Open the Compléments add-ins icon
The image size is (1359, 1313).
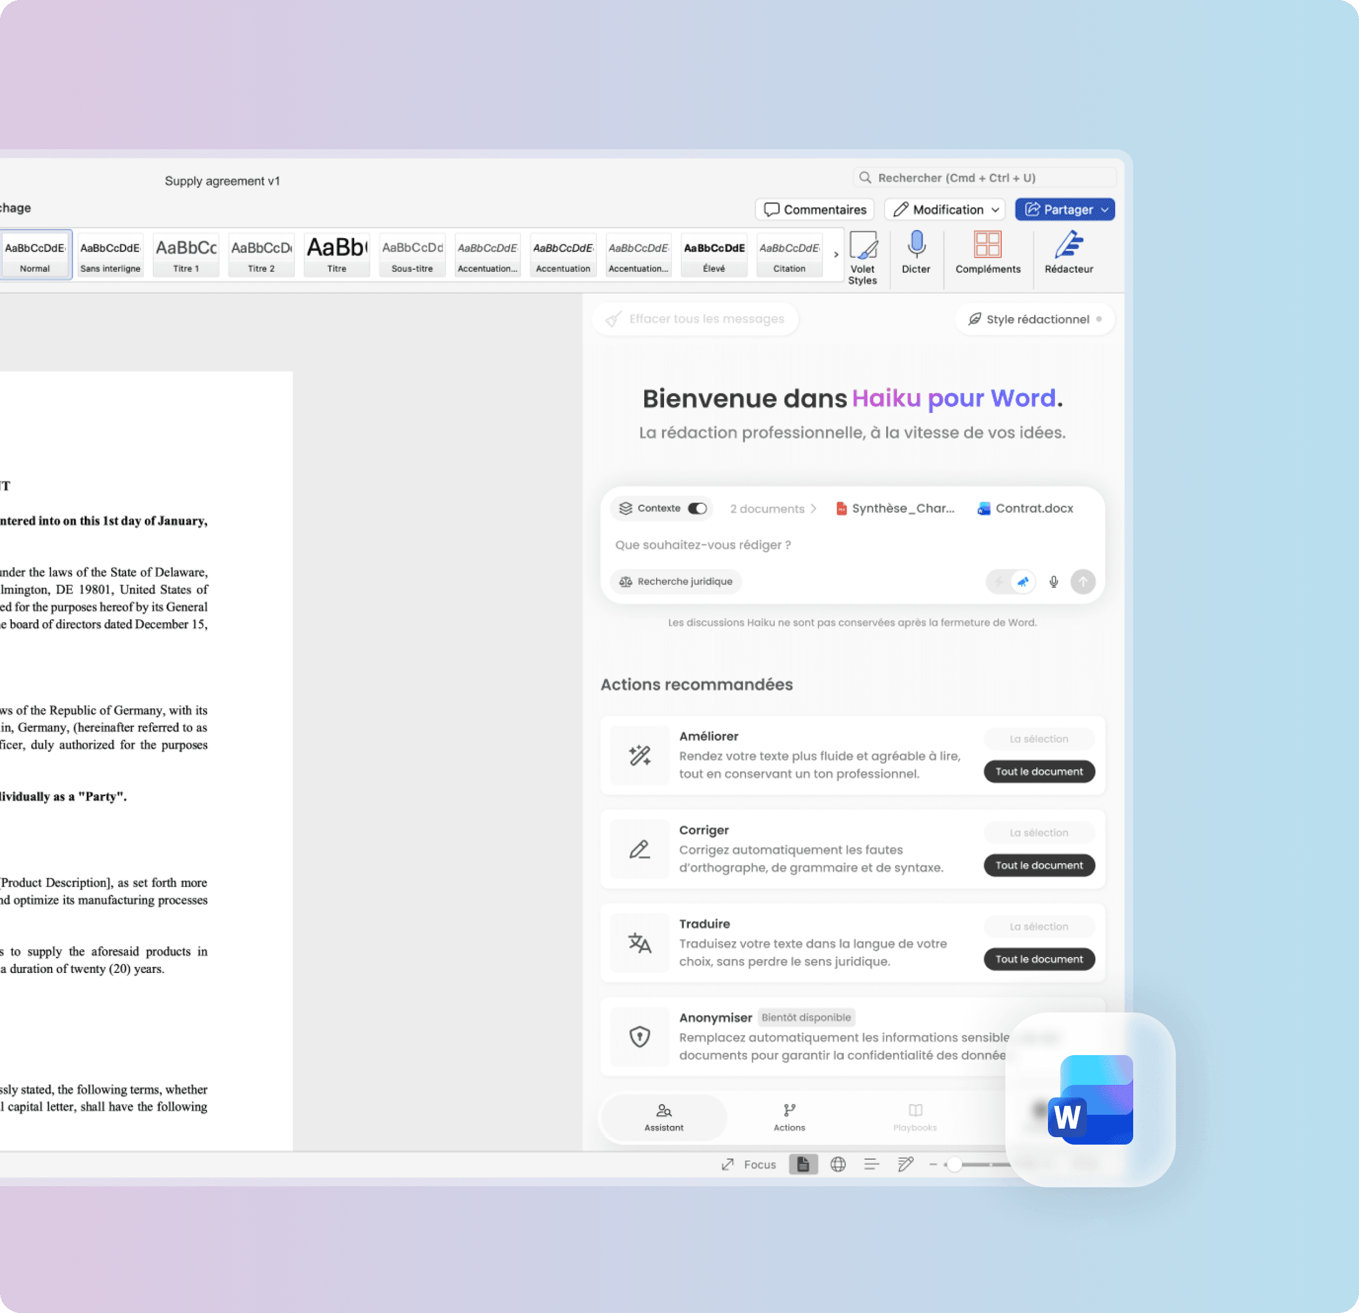click(987, 245)
